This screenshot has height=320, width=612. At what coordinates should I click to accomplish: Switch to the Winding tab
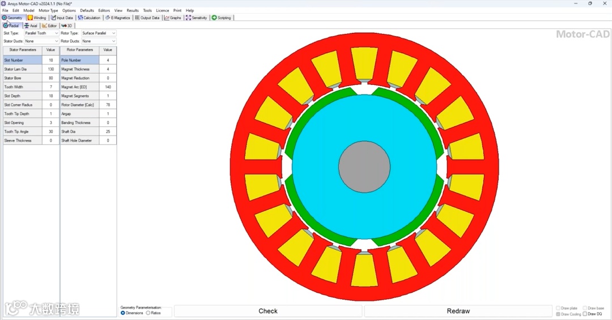(37, 18)
